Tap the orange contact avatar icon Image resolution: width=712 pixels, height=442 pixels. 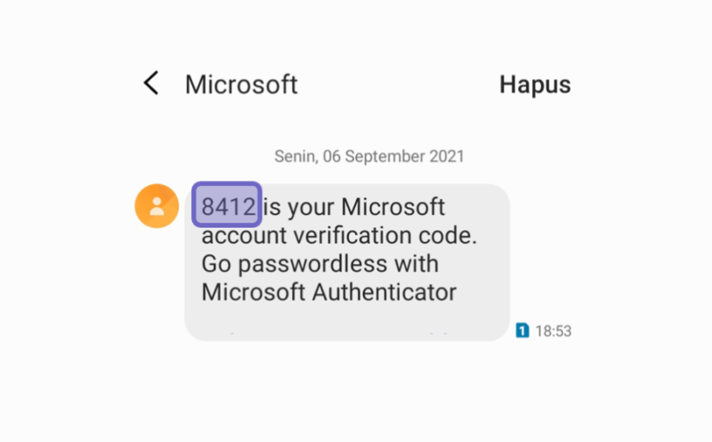(157, 206)
